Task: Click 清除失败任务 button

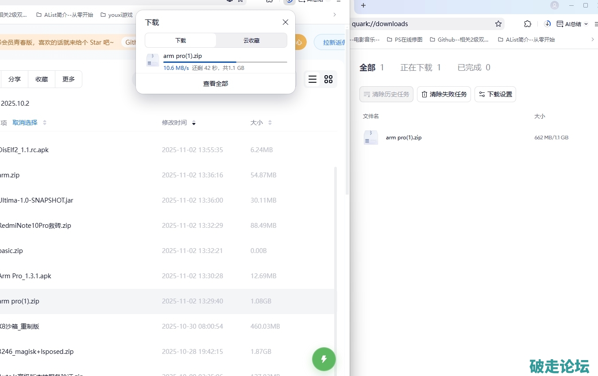Action: coord(444,94)
